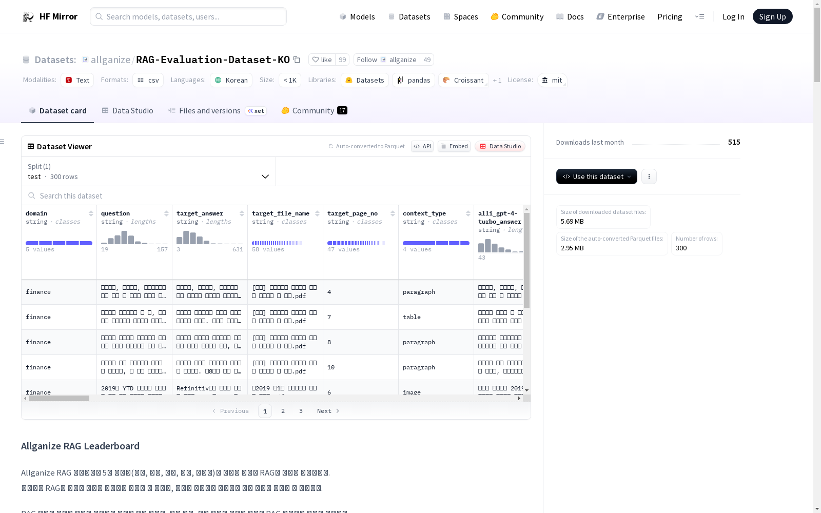The height and width of the screenshot is (513, 821).
Task: Visit the Pricing page
Action: 670,16
